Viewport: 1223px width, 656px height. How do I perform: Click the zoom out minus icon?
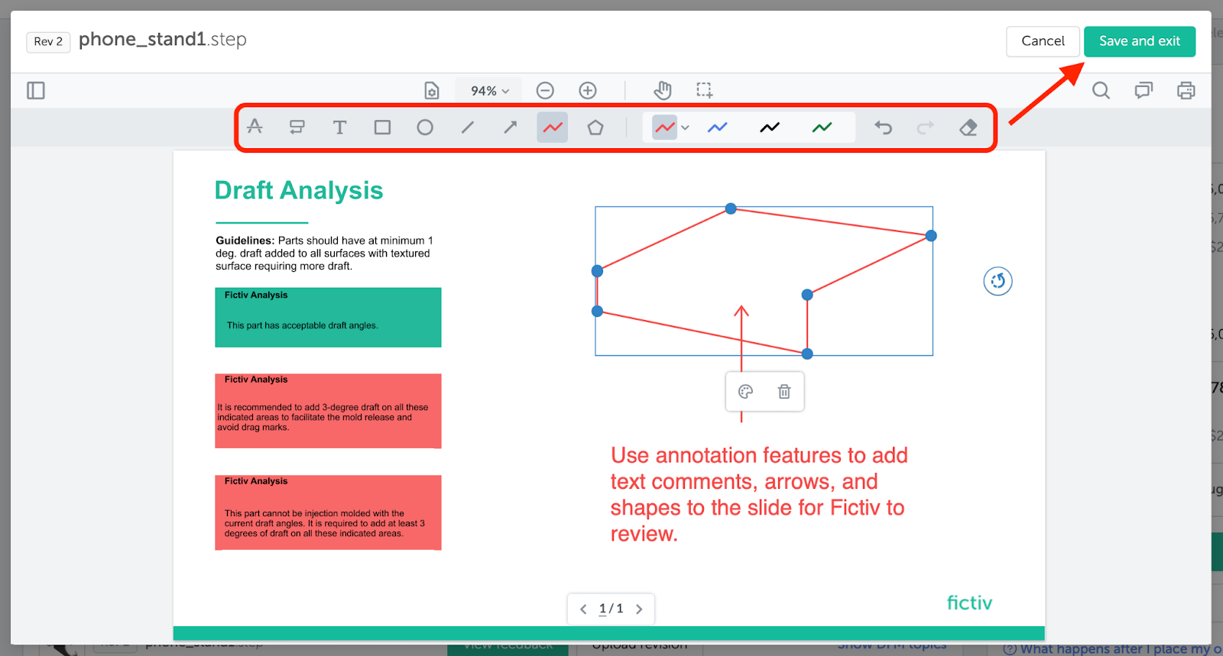(x=545, y=90)
